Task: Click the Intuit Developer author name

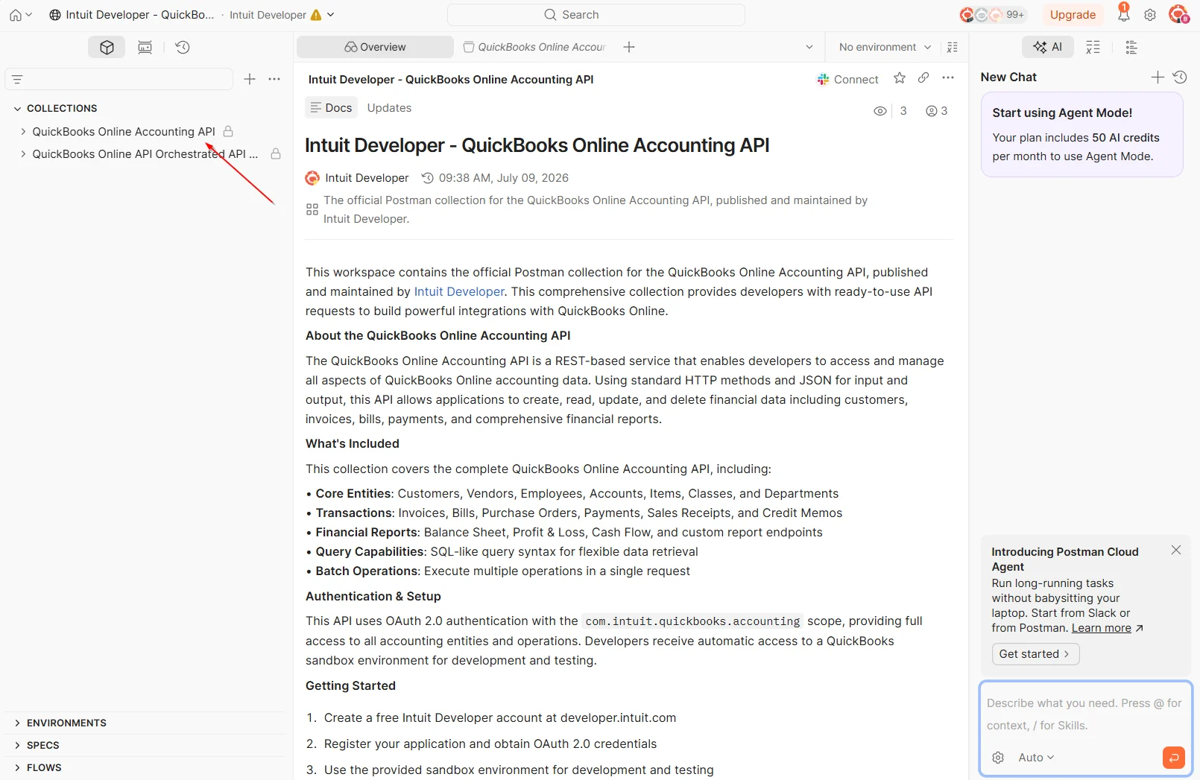Action: pos(367,178)
